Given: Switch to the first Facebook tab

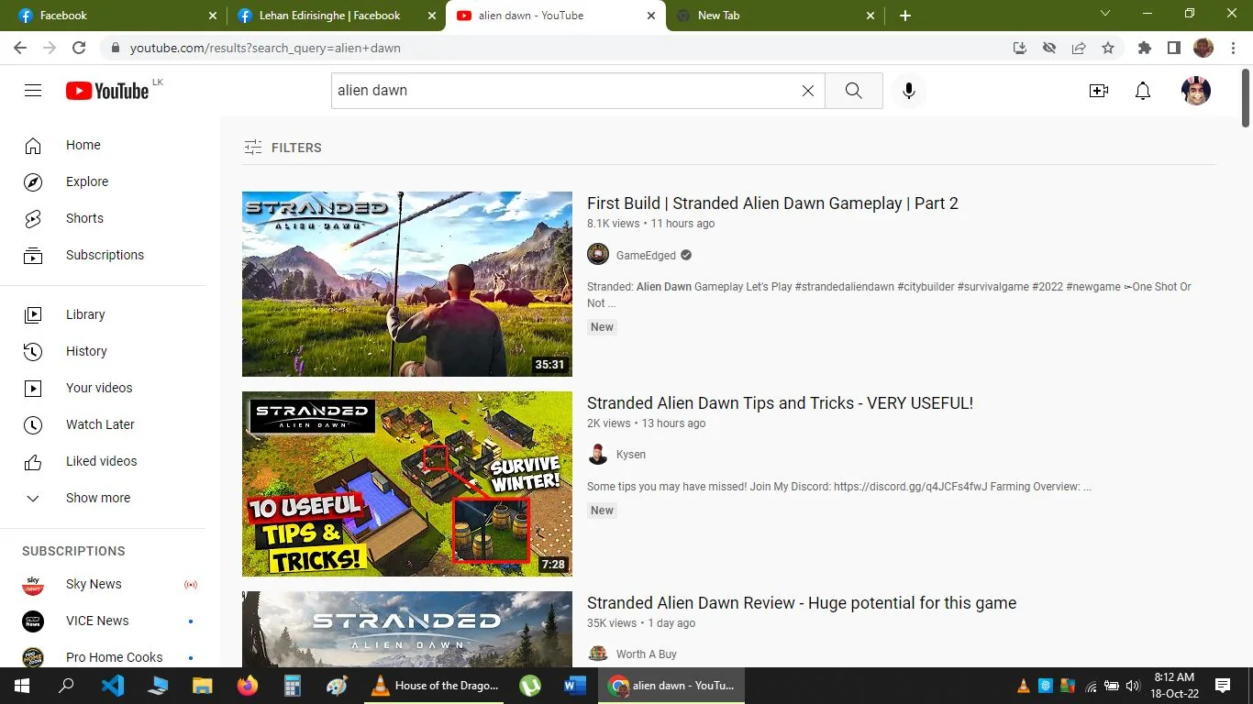Looking at the screenshot, I should point(117,16).
